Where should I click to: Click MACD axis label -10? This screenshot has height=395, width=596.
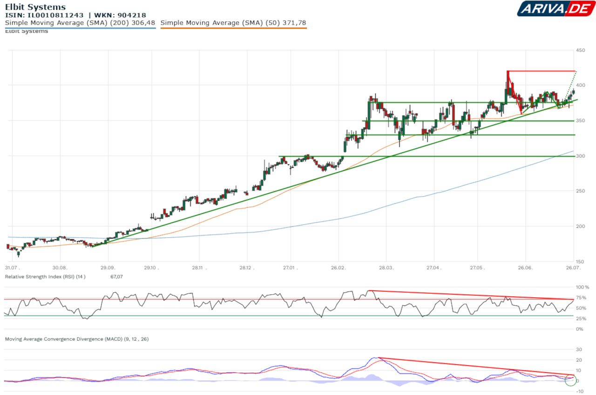580,391
